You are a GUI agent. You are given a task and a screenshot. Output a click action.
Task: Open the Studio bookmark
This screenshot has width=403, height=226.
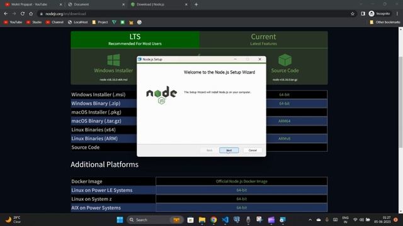click(x=33, y=23)
